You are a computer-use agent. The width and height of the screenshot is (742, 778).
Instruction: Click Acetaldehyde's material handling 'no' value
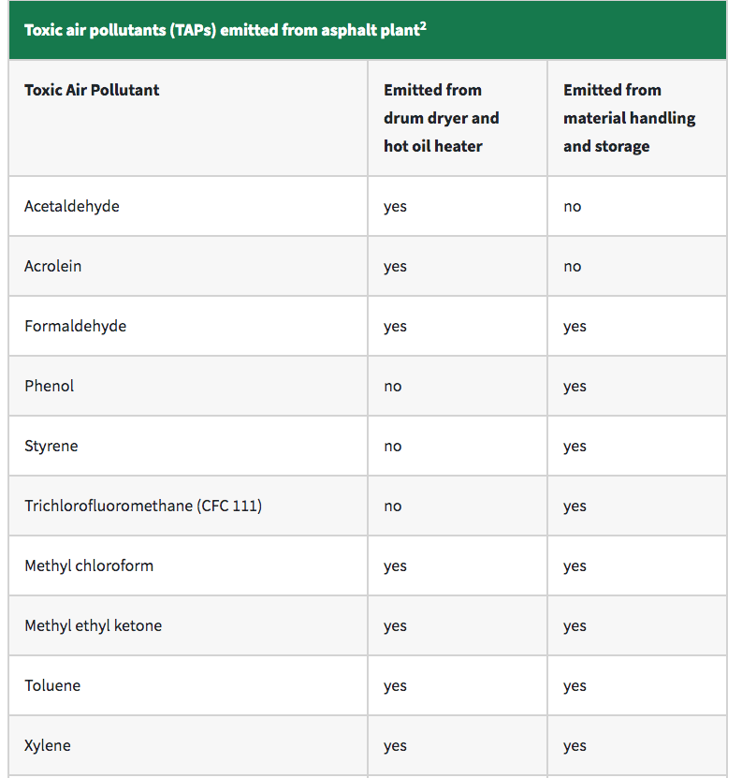coord(573,207)
